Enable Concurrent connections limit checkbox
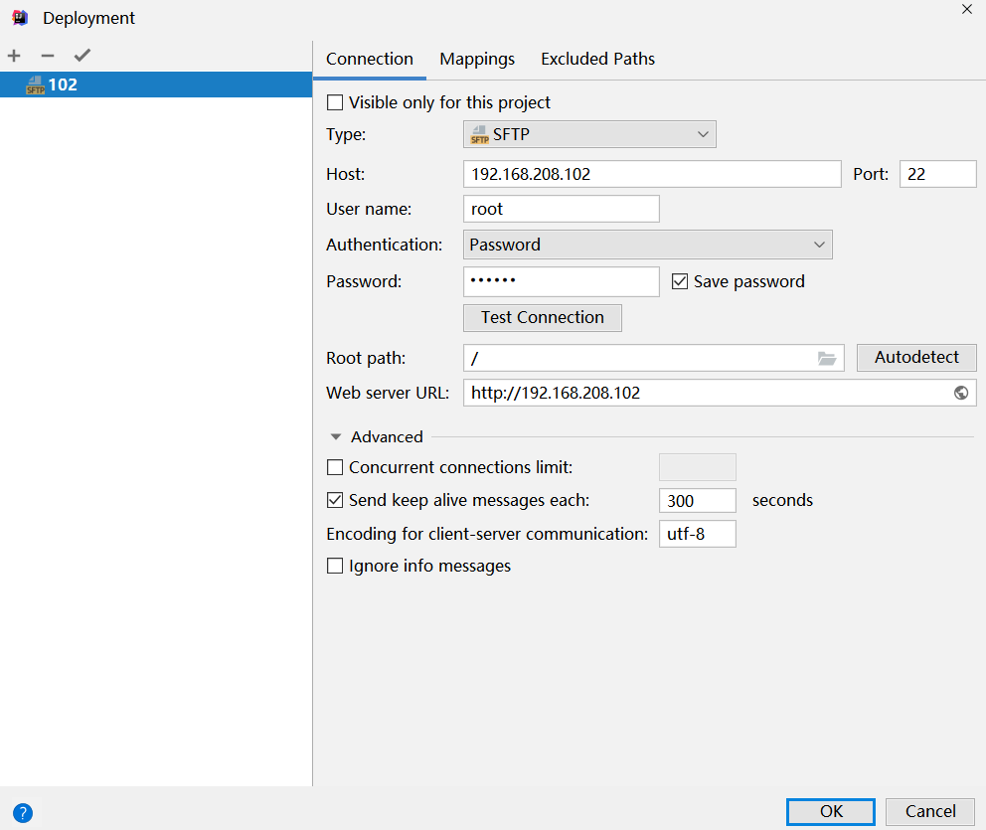Screen dimensions: 986x830 (x=335, y=467)
